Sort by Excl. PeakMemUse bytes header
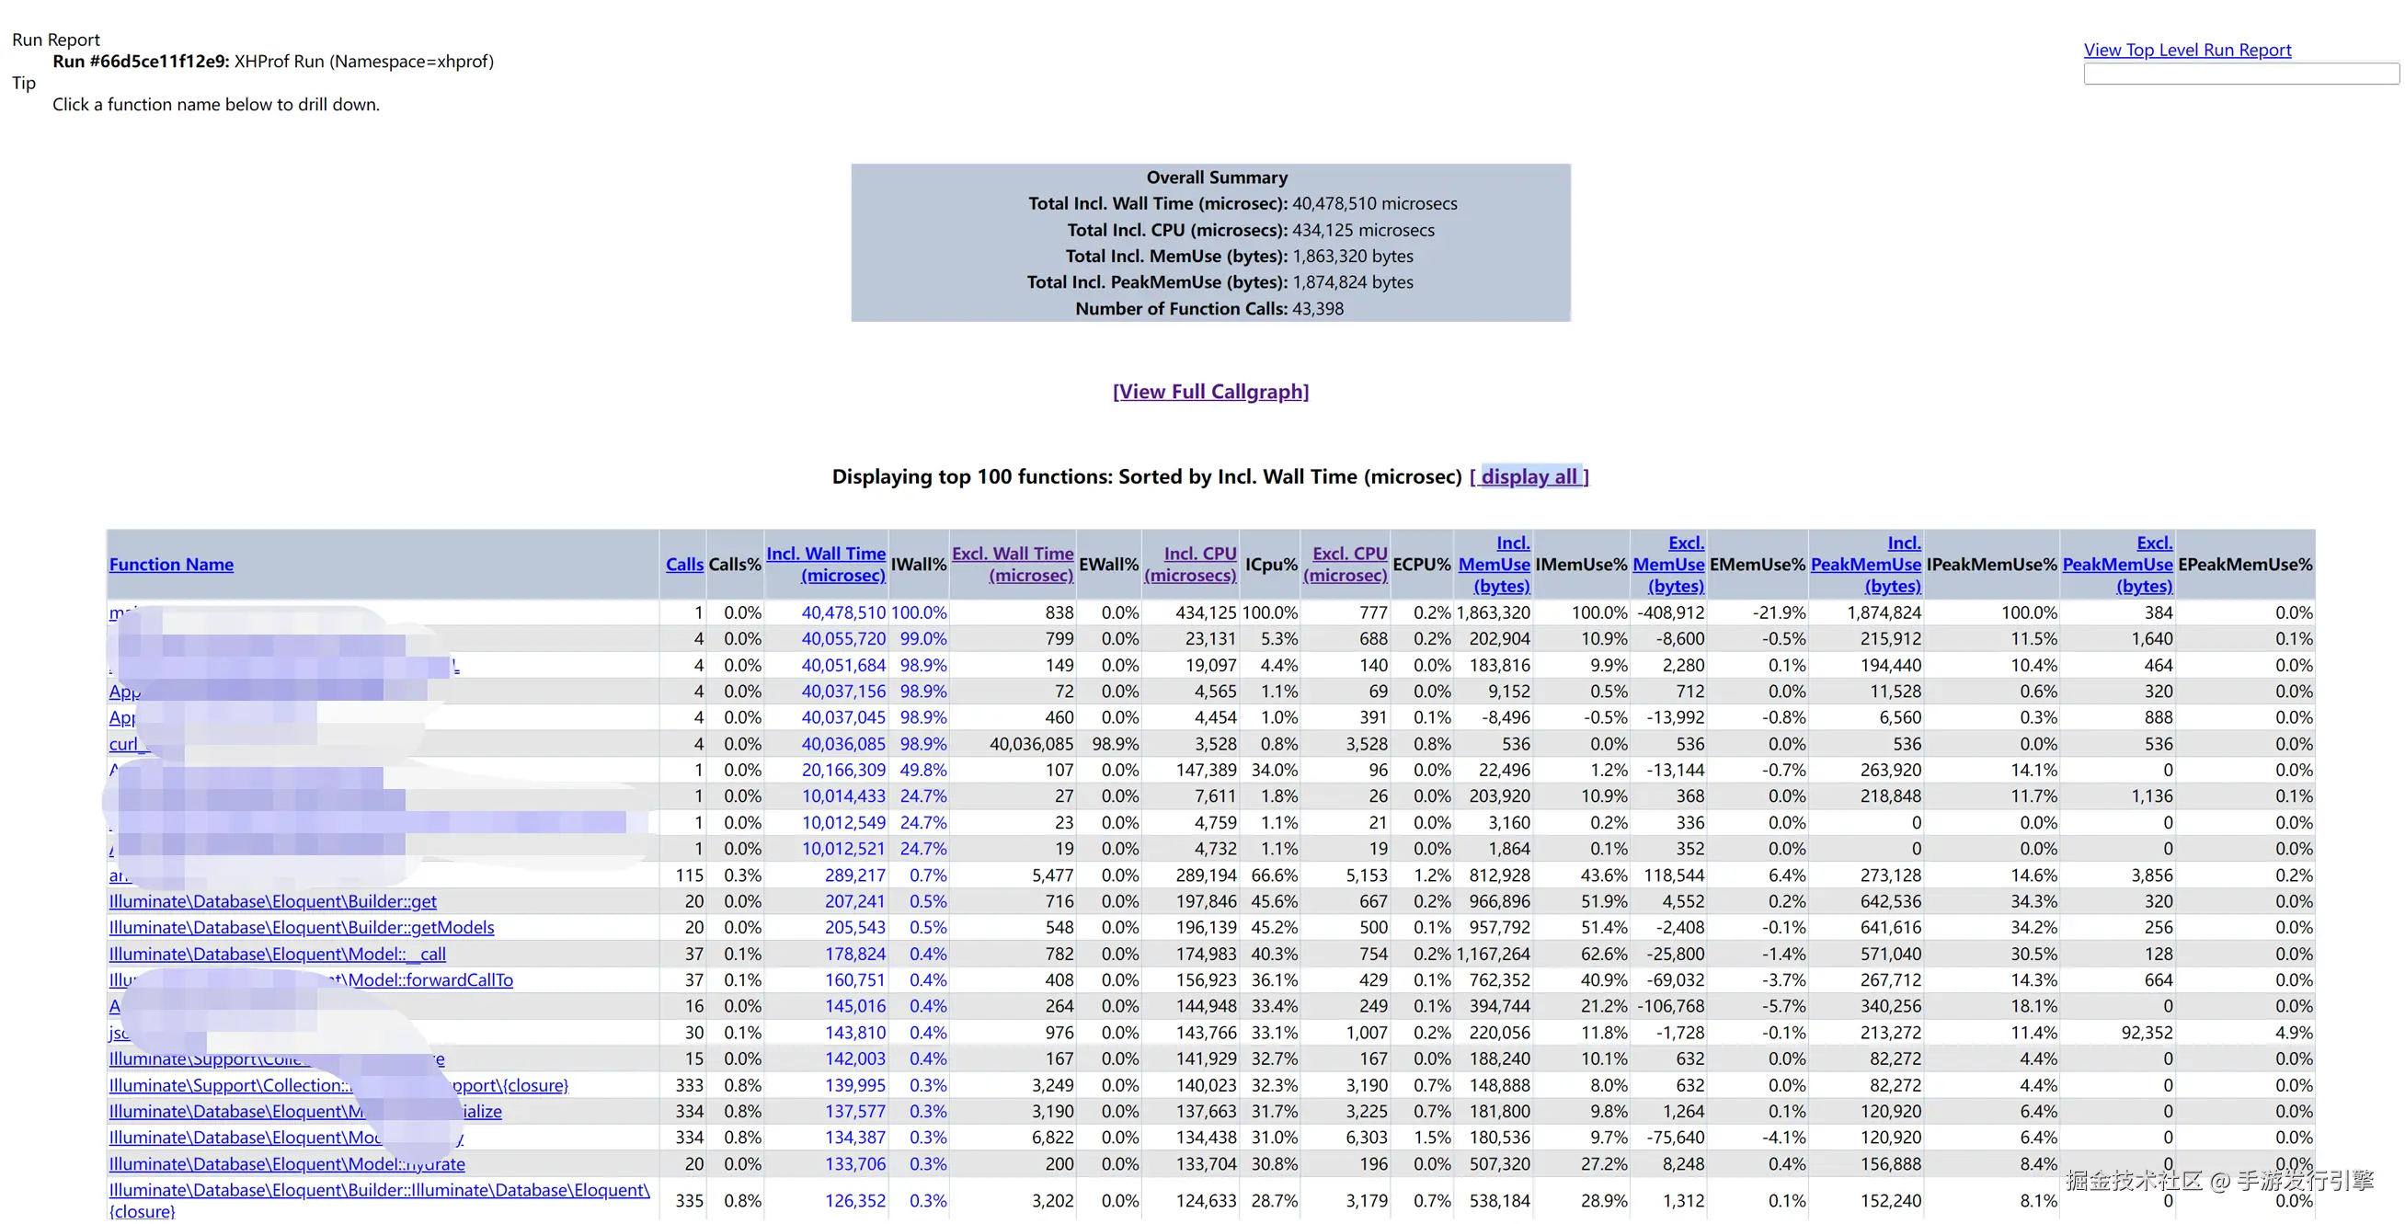Image resolution: width=2405 pixels, height=1224 pixels. [2117, 564]
